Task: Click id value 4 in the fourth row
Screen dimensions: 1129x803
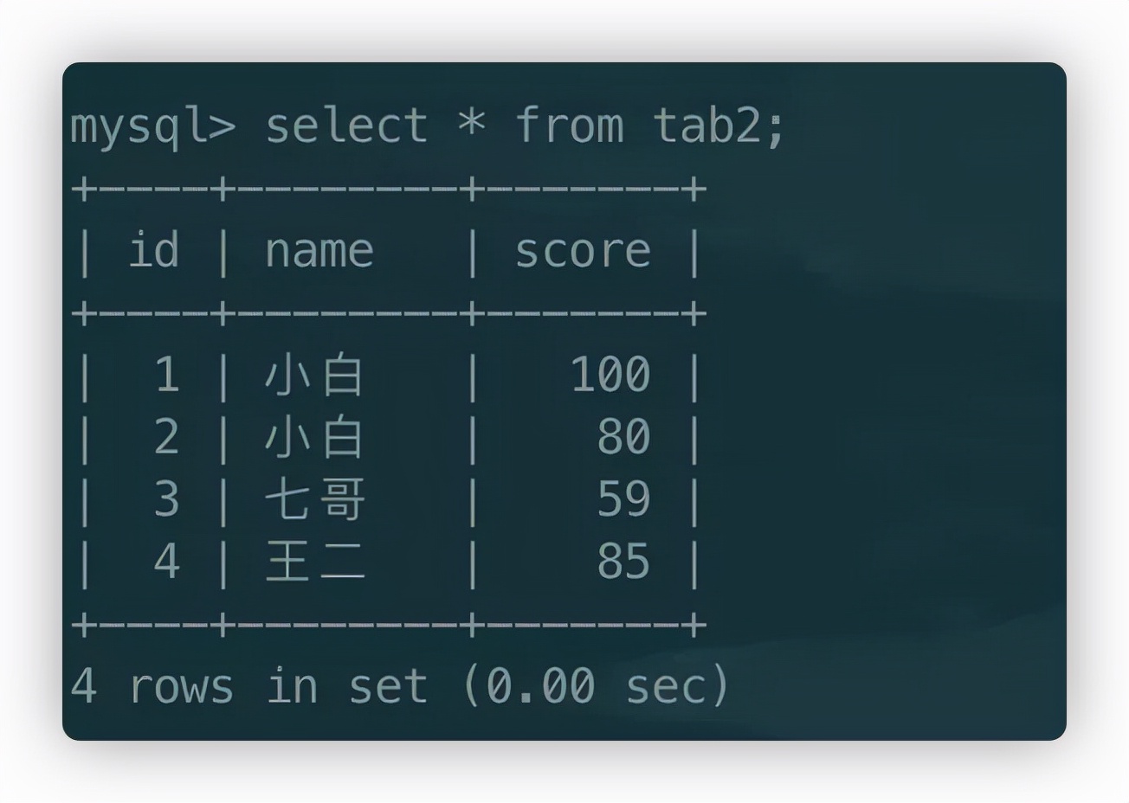Action: pos(166,562)
